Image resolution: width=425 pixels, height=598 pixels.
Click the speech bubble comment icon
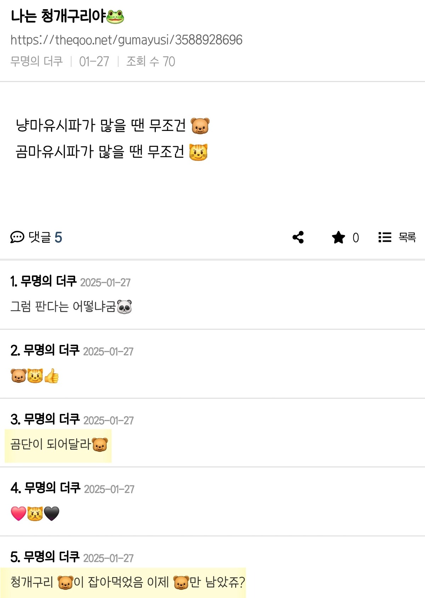point(17,237)
